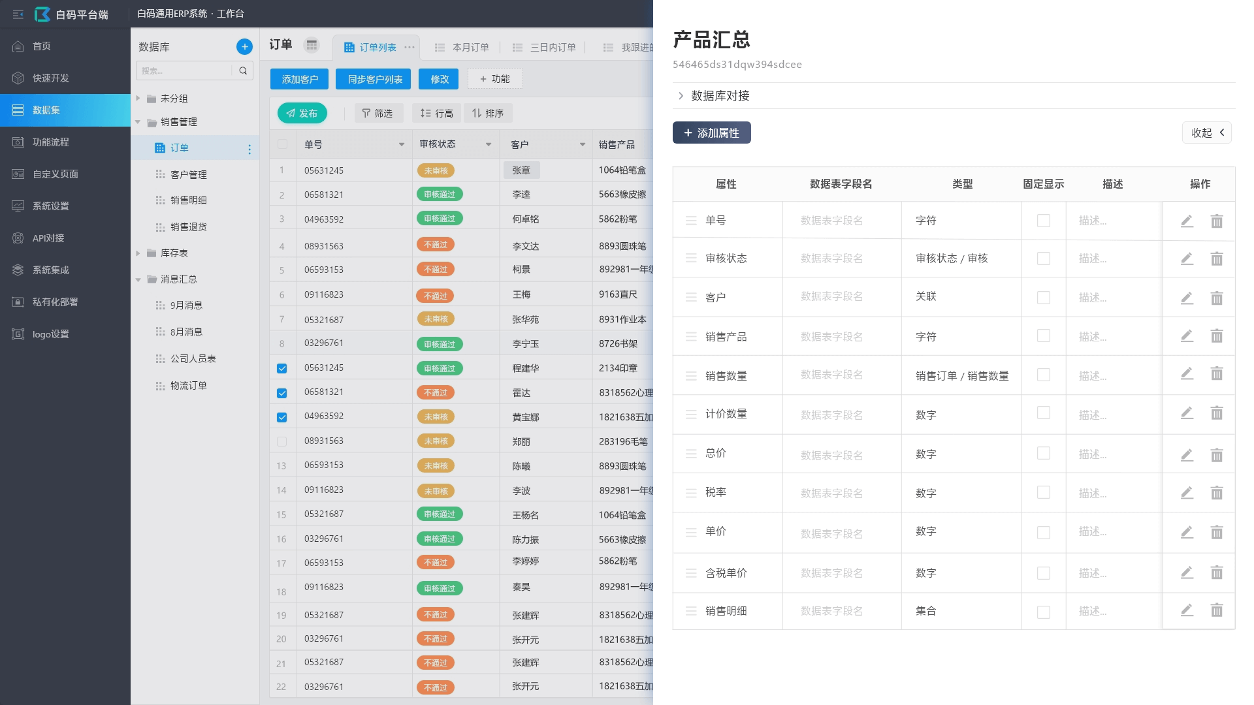Open the 客户 column dropdown arrow
This screenshot has height=705, width=1254.
point(583,144)
